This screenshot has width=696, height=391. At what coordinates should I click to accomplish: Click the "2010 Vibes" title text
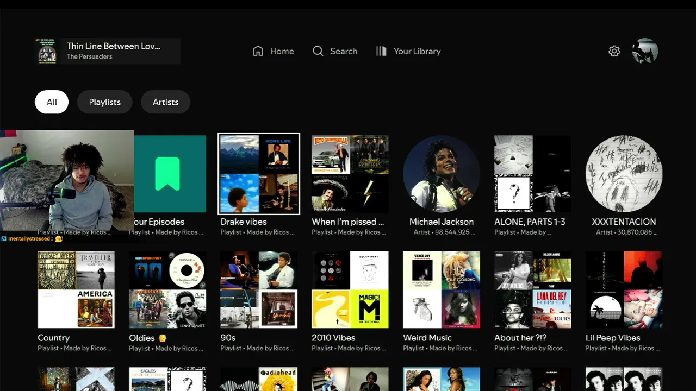tap(333, 338)
